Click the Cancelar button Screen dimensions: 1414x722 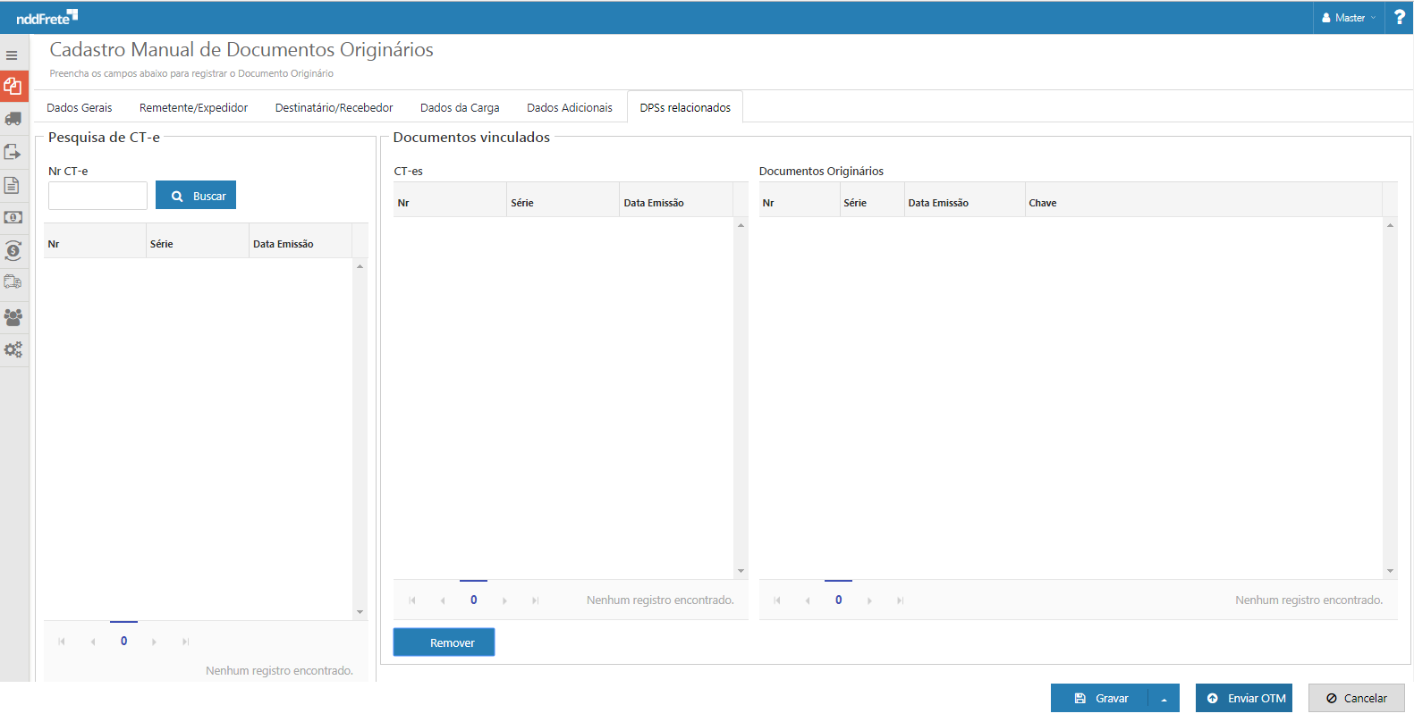click(x=1356, y=699)
